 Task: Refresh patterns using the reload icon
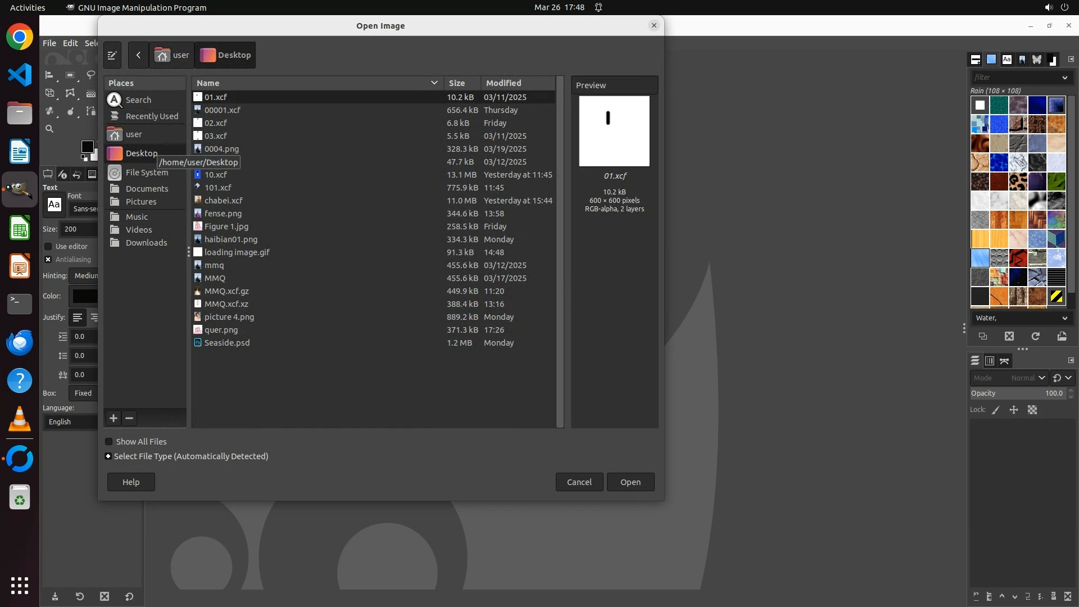pos(1035,336)
